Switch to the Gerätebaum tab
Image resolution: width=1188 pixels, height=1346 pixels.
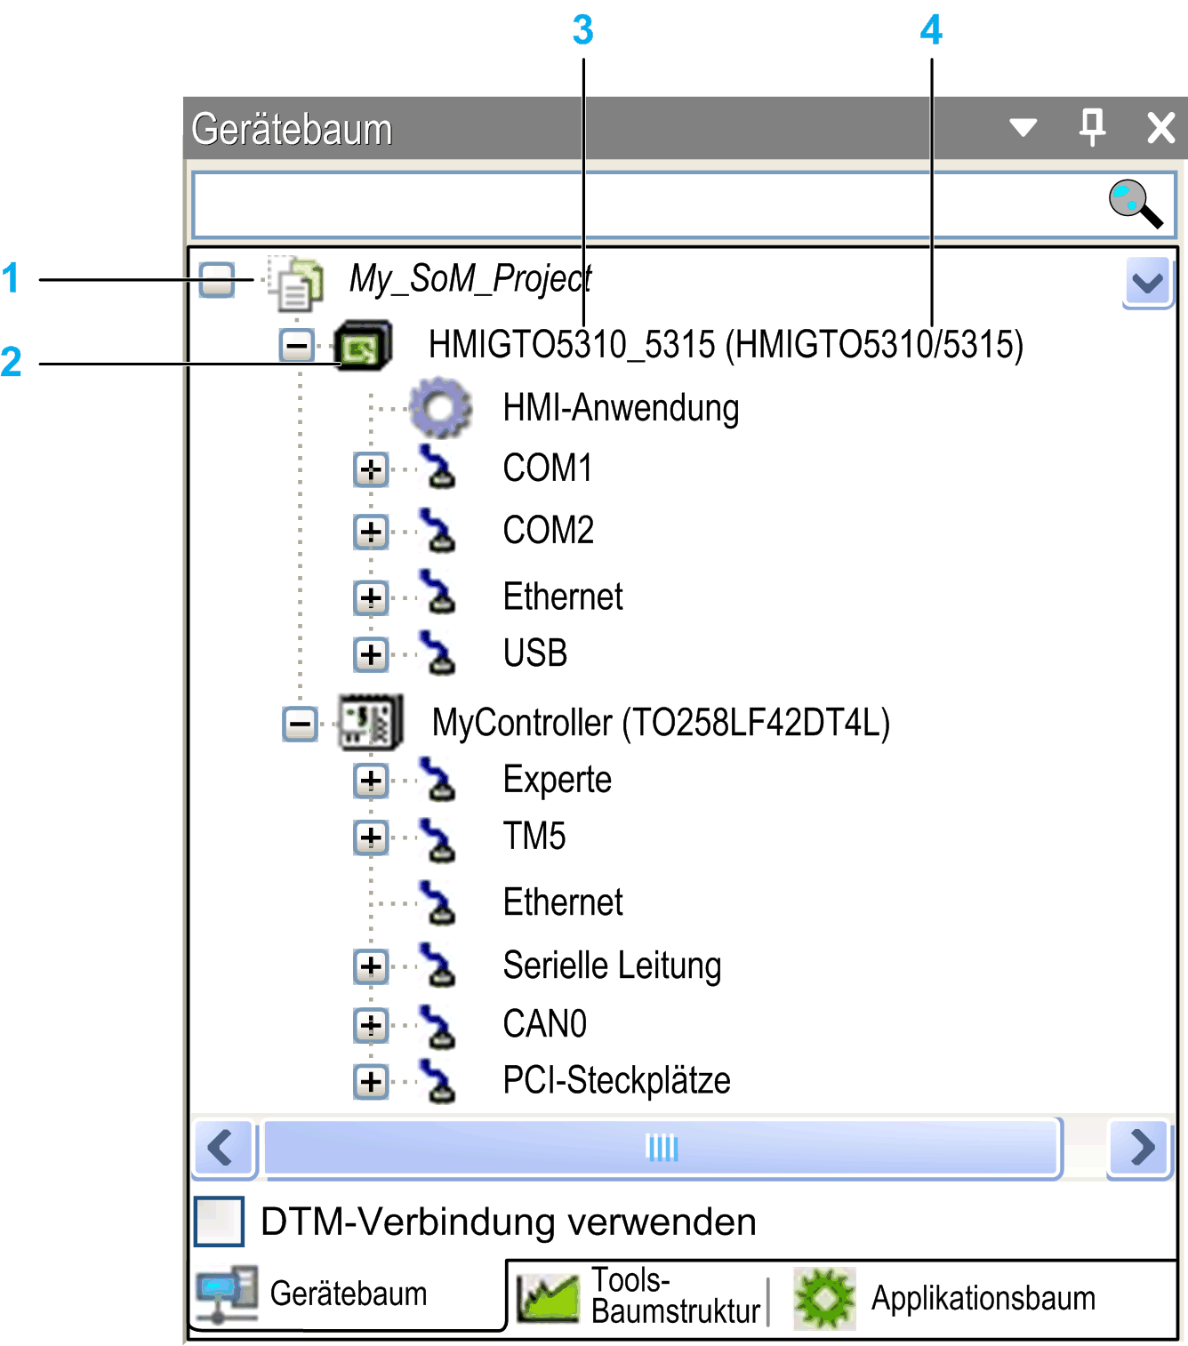click(347, 1294)
